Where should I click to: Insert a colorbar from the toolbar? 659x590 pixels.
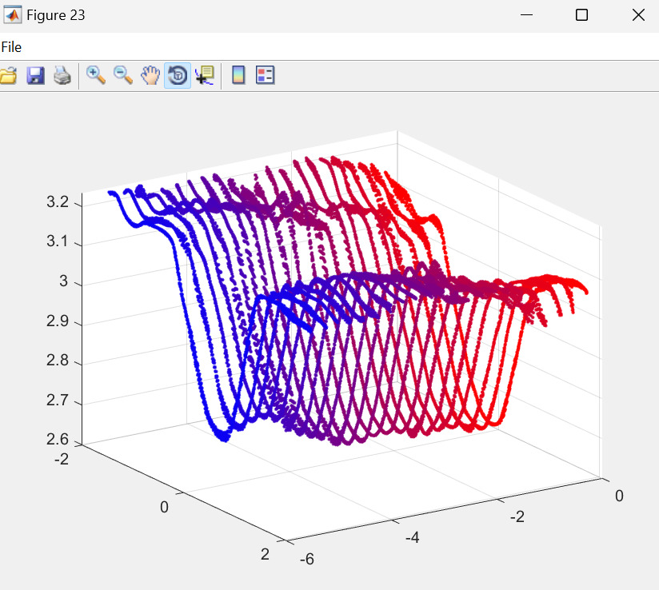pos(238,76)
